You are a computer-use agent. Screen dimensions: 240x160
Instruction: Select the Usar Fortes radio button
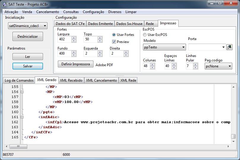pos(114,35)
